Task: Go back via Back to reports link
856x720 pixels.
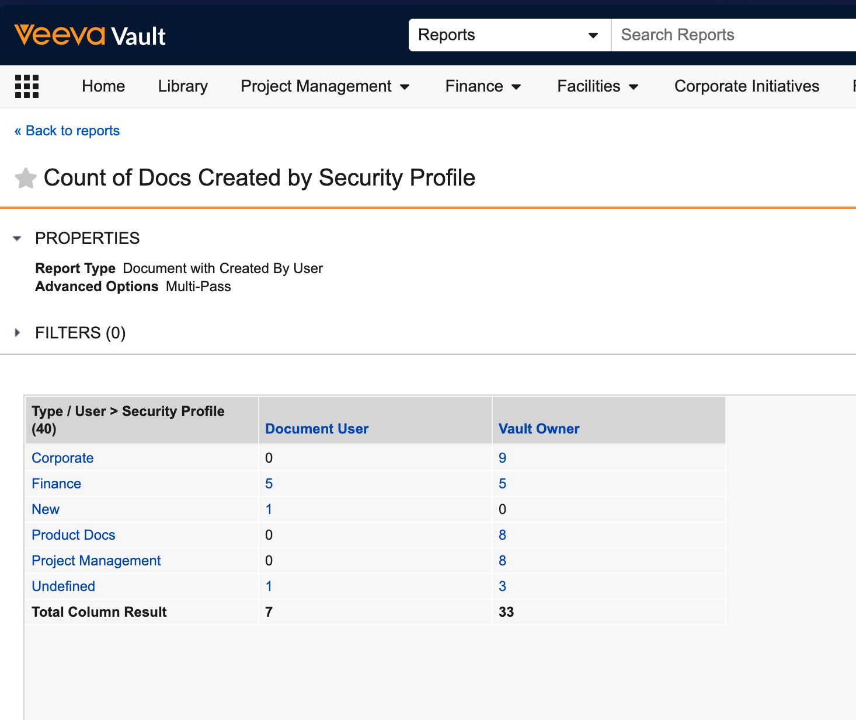Action: point(67,131)
